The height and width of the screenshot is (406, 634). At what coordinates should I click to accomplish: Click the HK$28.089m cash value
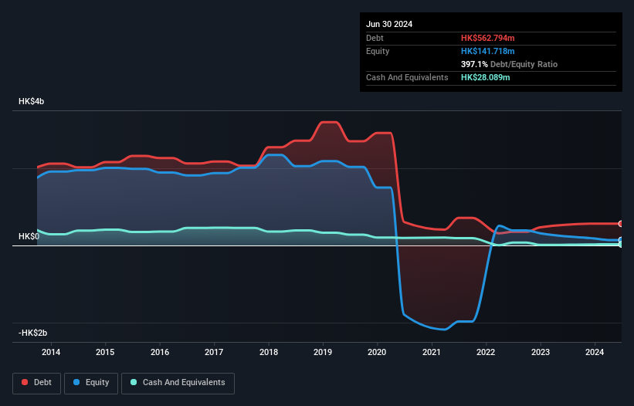(x=485, y=77)
